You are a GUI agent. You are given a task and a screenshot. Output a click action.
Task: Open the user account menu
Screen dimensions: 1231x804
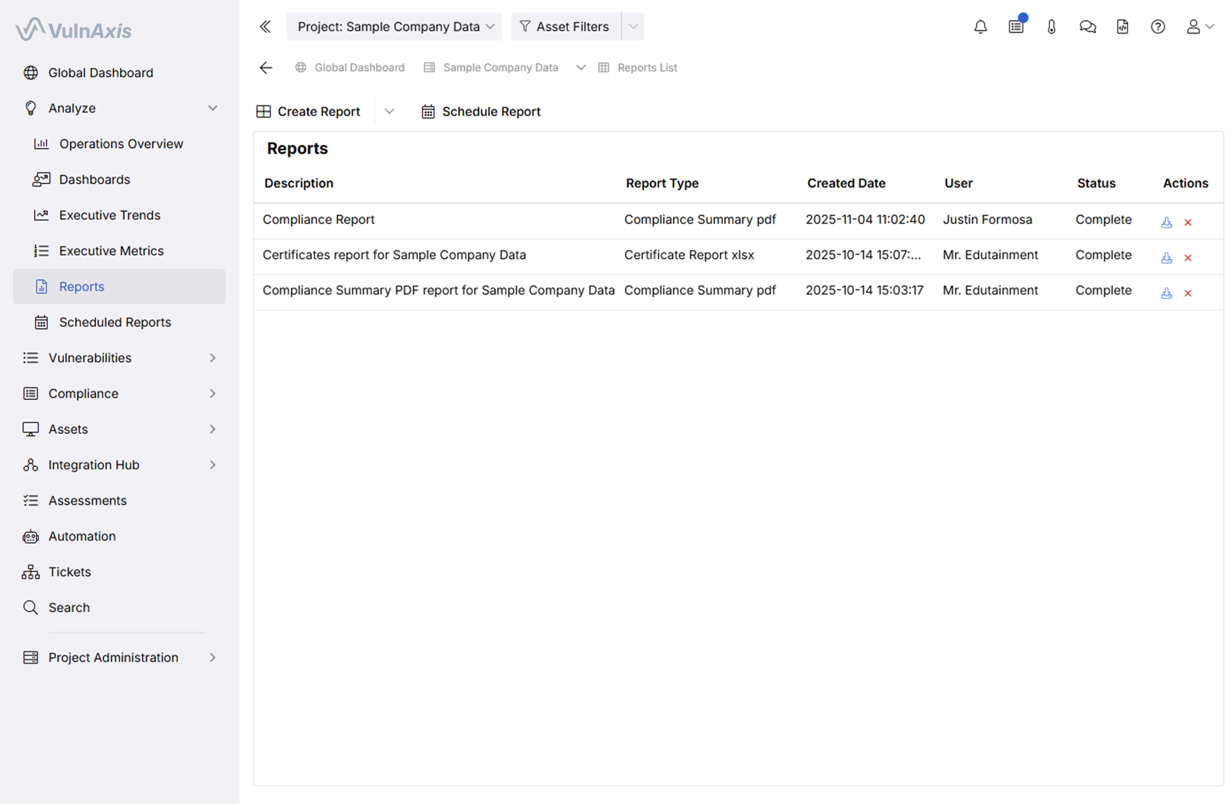1199,27
